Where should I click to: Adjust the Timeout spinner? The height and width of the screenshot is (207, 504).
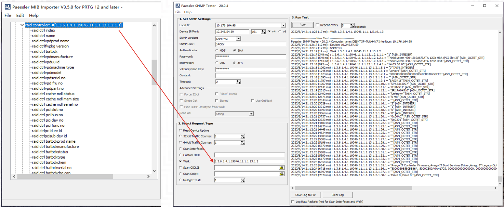tap(238, 82)
